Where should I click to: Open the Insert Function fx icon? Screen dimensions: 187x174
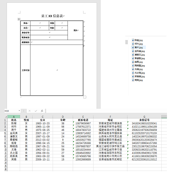(42, 111)
